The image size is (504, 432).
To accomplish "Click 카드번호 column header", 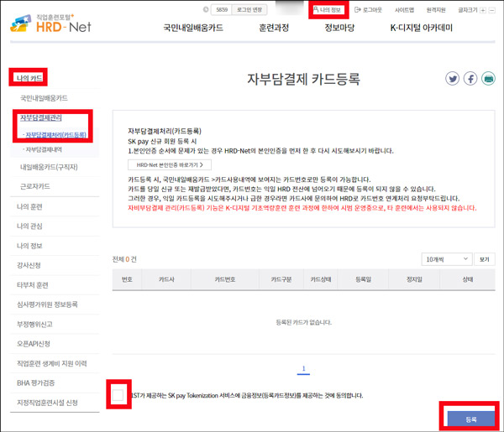I will point(225,279).
